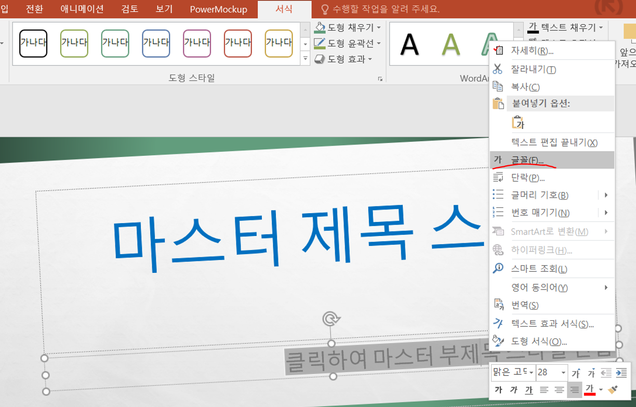Choose 번역(S) in the context menu
The height and width of the screenshot is (407, 636).
[x=552, y=305]
